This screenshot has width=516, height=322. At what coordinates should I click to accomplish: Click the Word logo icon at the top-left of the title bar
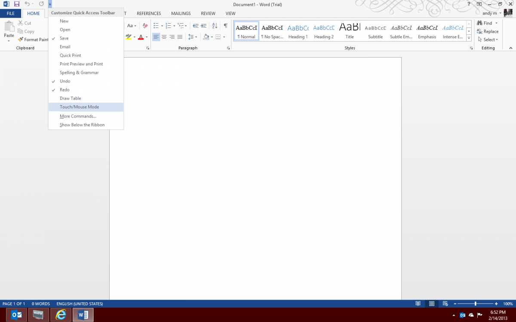pos(6,4)
